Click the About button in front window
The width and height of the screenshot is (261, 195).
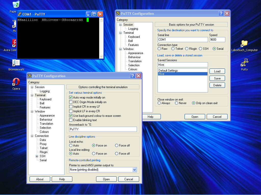pyautogui.click(x=40, y=179)
